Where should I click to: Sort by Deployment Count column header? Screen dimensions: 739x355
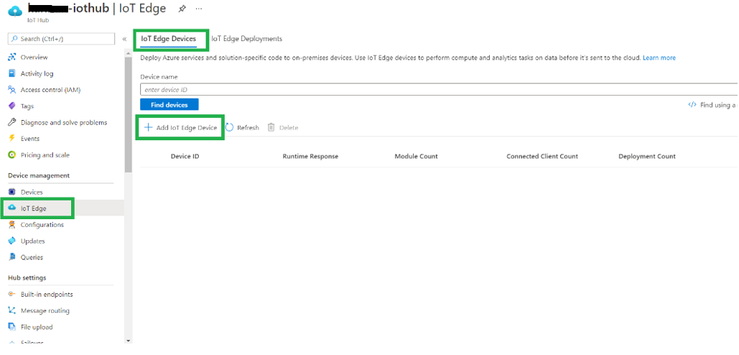tap(646, 157)
